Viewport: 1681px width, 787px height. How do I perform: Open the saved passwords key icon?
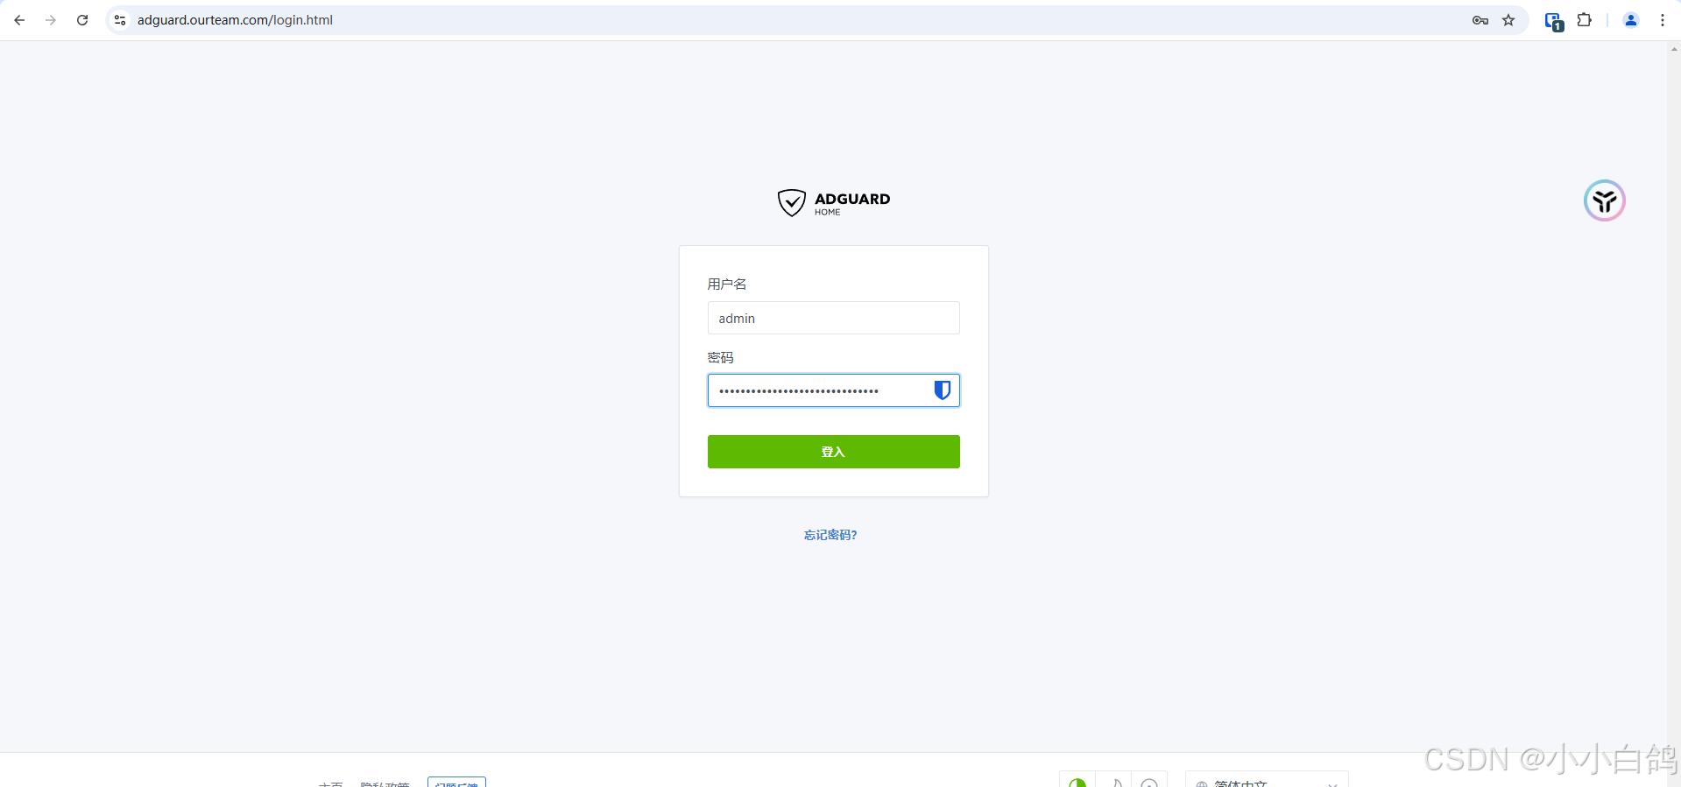1480,20
